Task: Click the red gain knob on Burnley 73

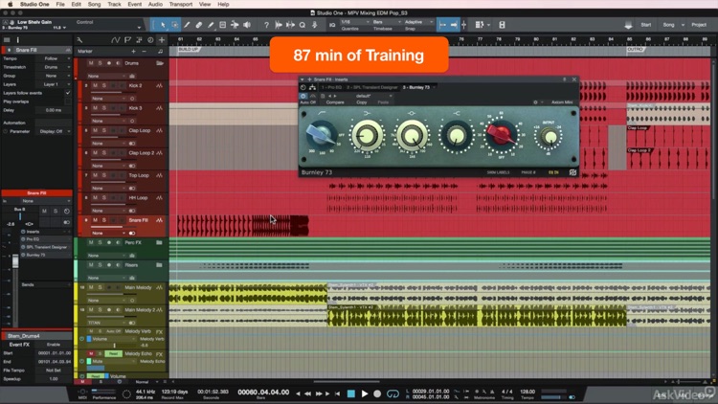Action: click(500, 134)
